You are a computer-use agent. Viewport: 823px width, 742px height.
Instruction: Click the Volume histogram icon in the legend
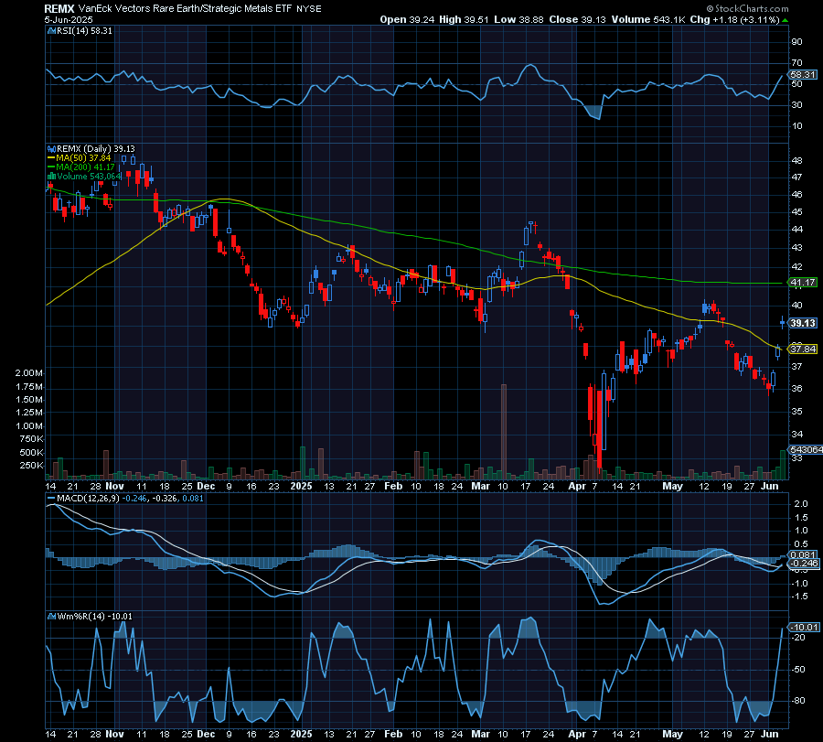50,176
